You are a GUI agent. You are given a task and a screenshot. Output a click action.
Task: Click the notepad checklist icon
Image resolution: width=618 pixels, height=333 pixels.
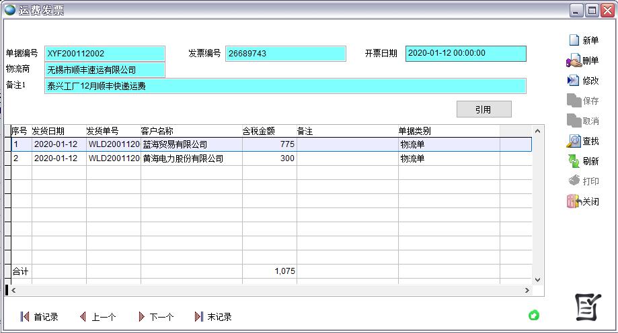click(587, 308)
